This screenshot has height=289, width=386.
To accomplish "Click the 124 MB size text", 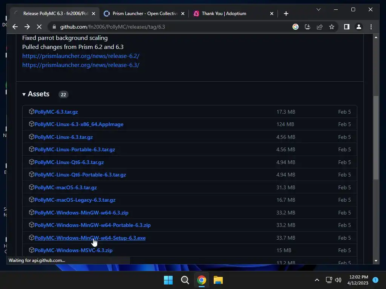I will [285, 124].
